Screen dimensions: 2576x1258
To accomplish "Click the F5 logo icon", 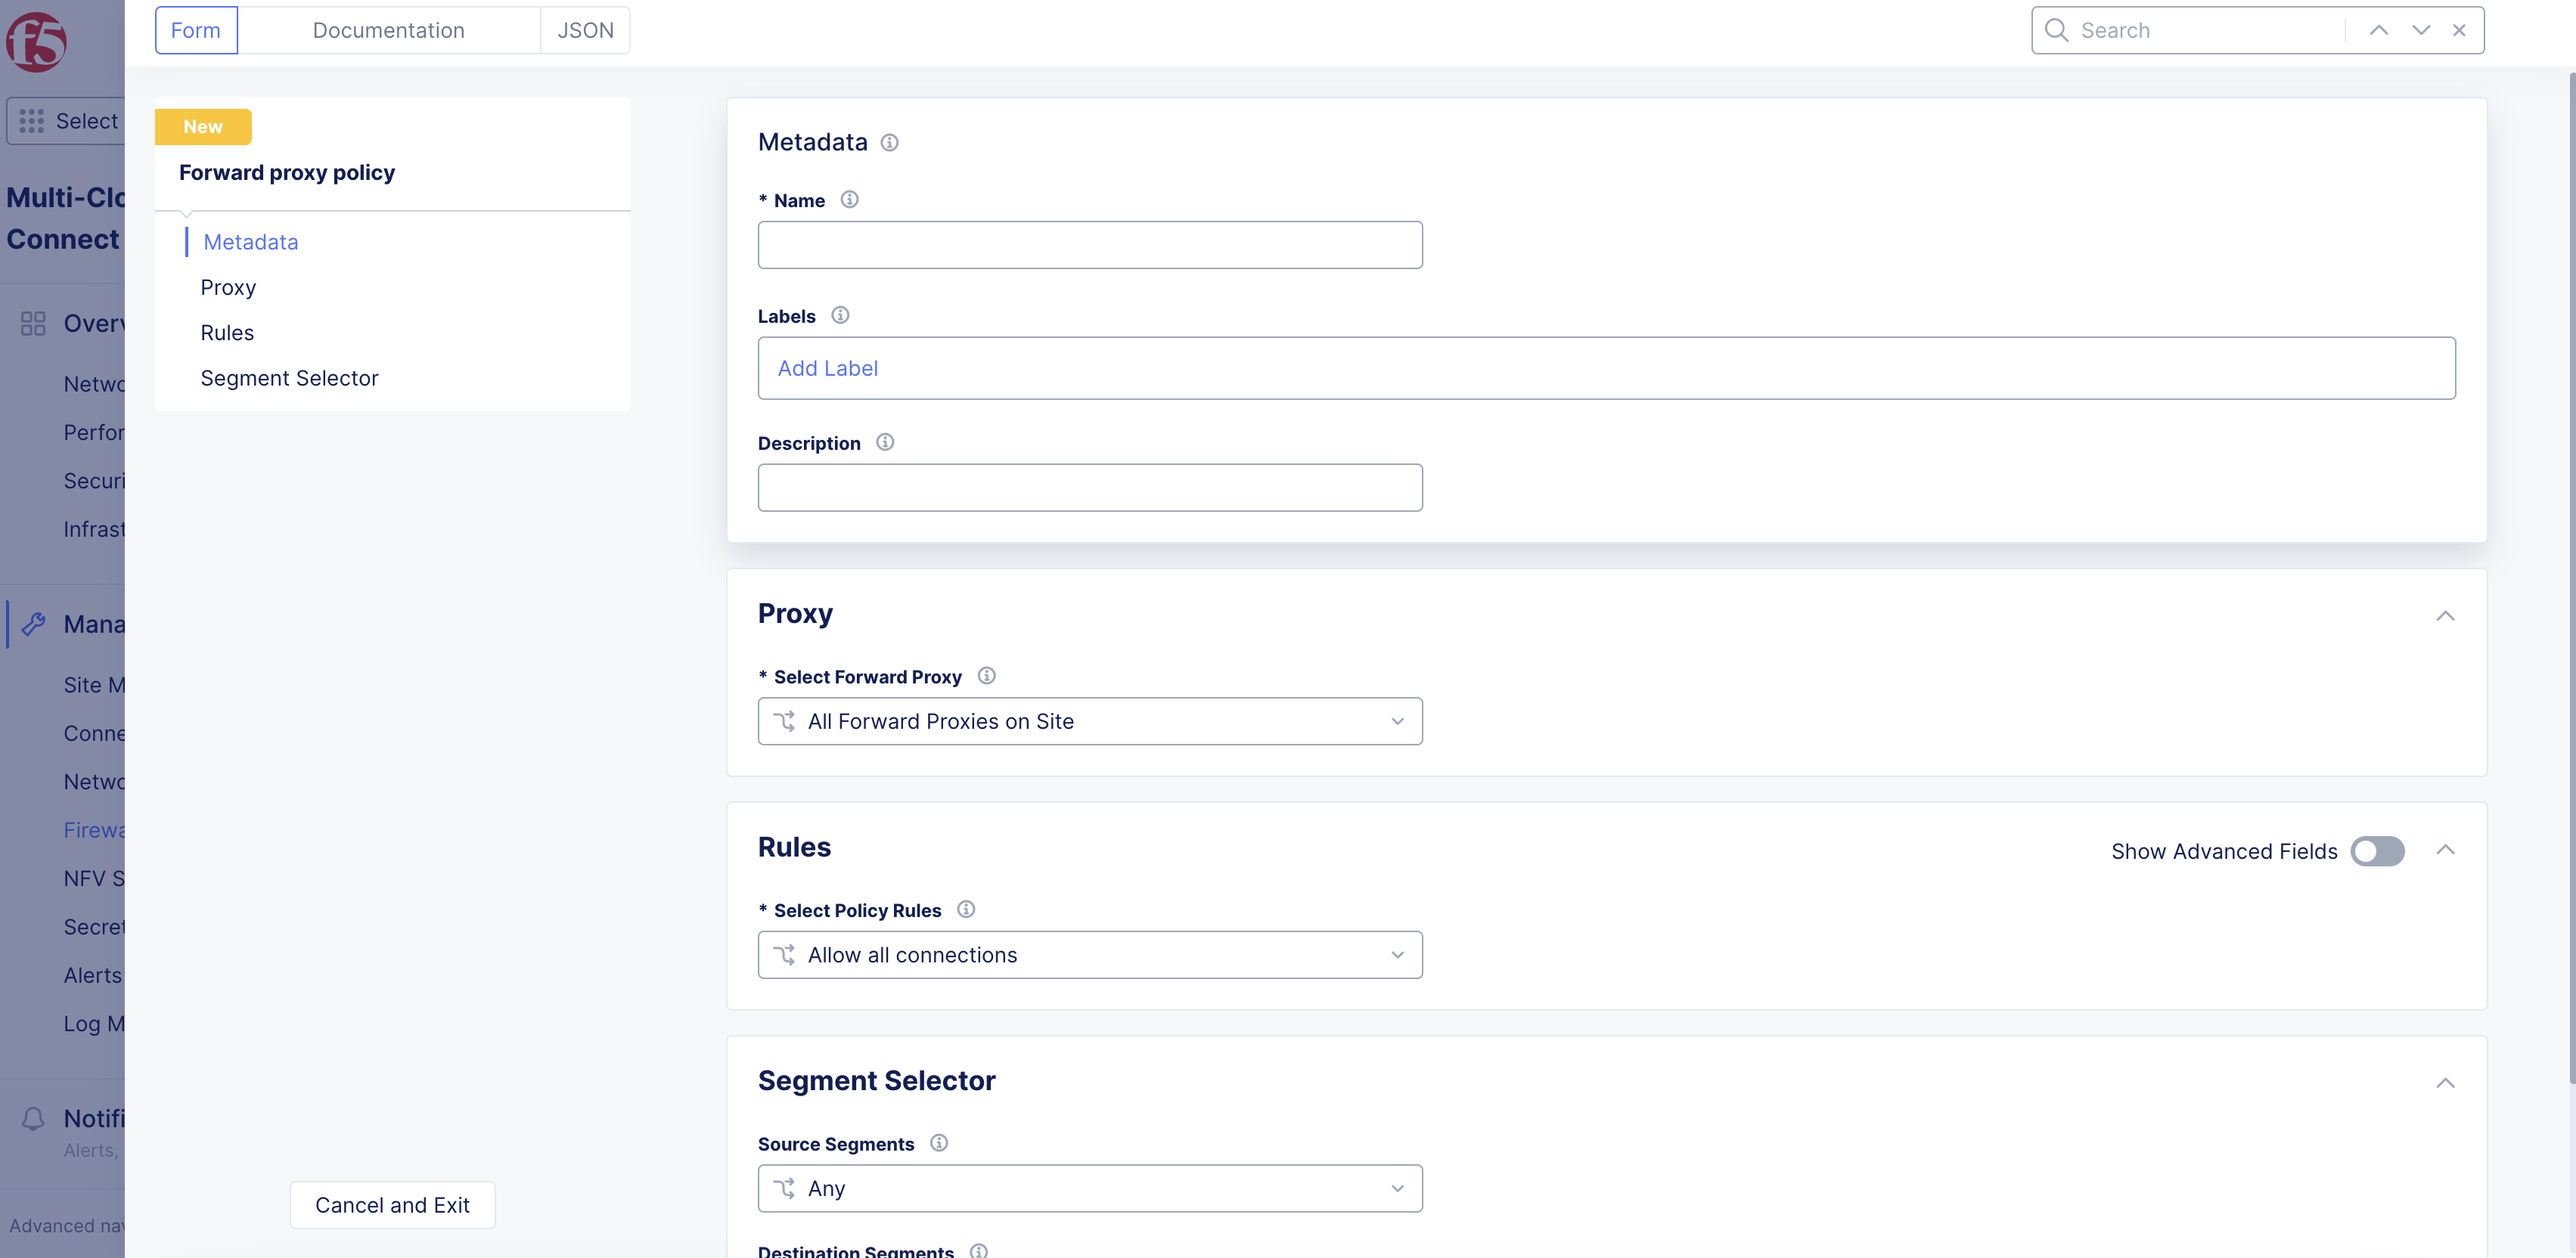I will (36, 42).
